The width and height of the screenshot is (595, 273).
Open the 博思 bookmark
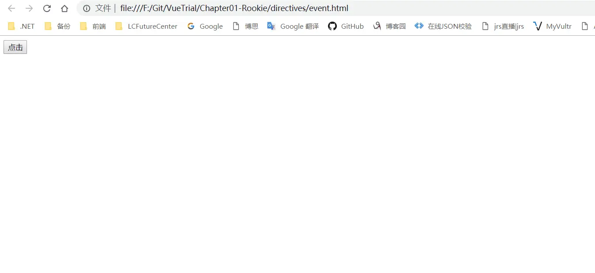pos(245,26)
